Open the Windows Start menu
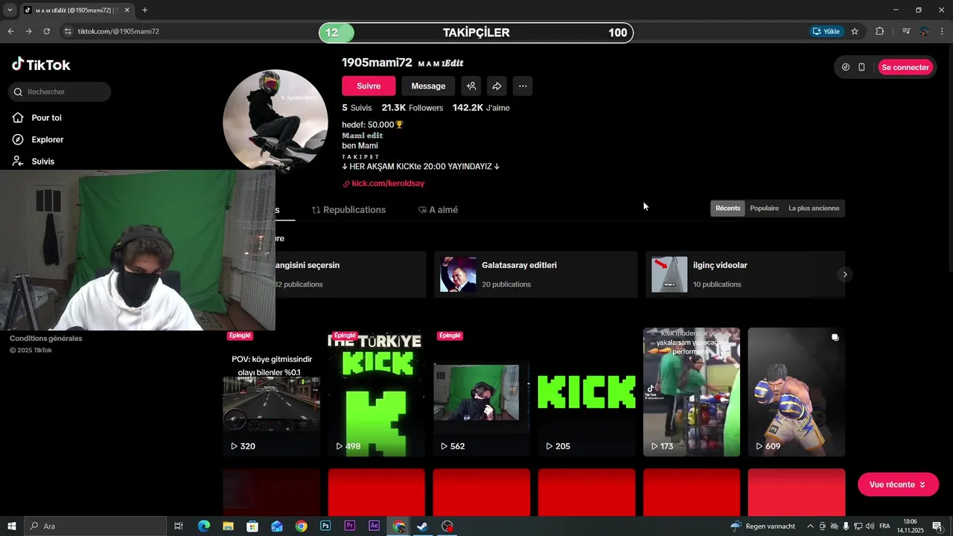The width and height of the screenshot is (953, 536). [x=12, y=526]
